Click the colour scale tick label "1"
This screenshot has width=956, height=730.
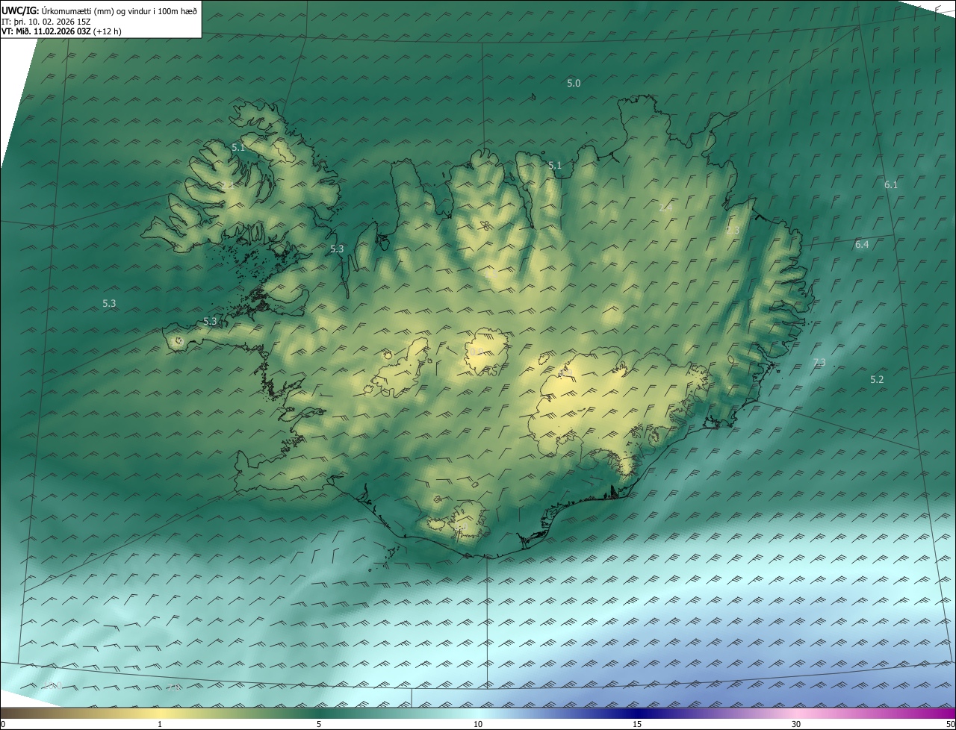point(160,724)
